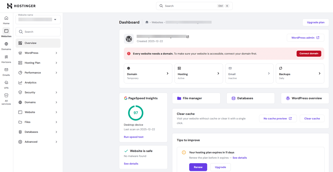The image size is (333, 172).
Task: Click See details under Website is safe
Action: tap(131, 164)
